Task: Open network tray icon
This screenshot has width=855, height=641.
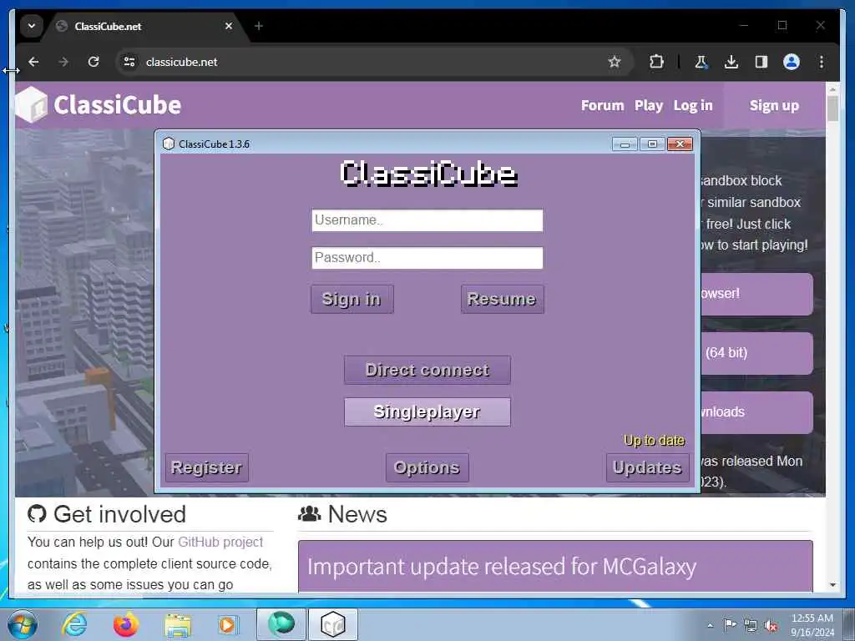Action: [751, 626]
